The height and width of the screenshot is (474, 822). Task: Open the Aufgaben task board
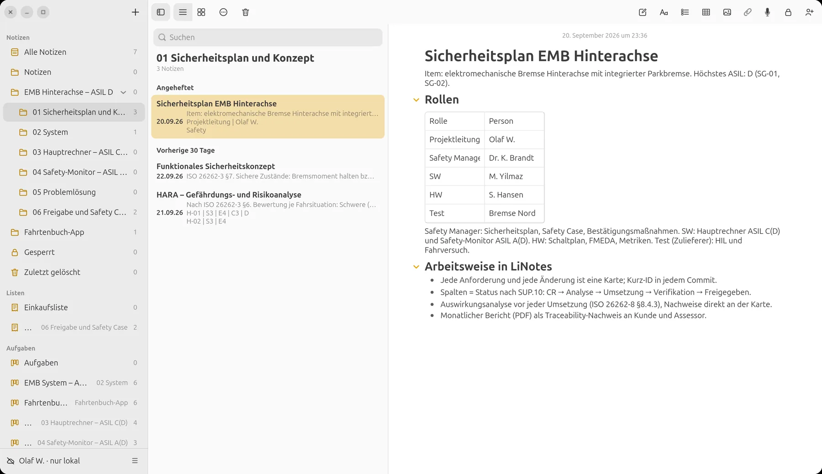74,363
